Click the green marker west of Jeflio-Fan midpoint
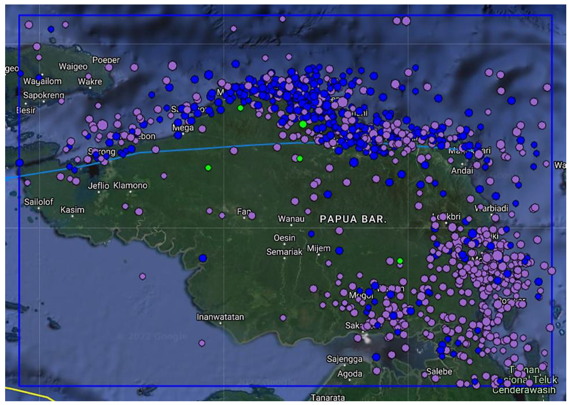This screenshot has height=405, width=569. (x=208, y=168)
